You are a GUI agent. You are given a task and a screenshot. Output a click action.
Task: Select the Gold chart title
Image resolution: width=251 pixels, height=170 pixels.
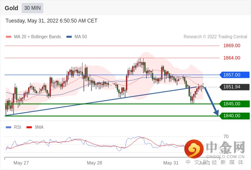(x=11, y=8)
